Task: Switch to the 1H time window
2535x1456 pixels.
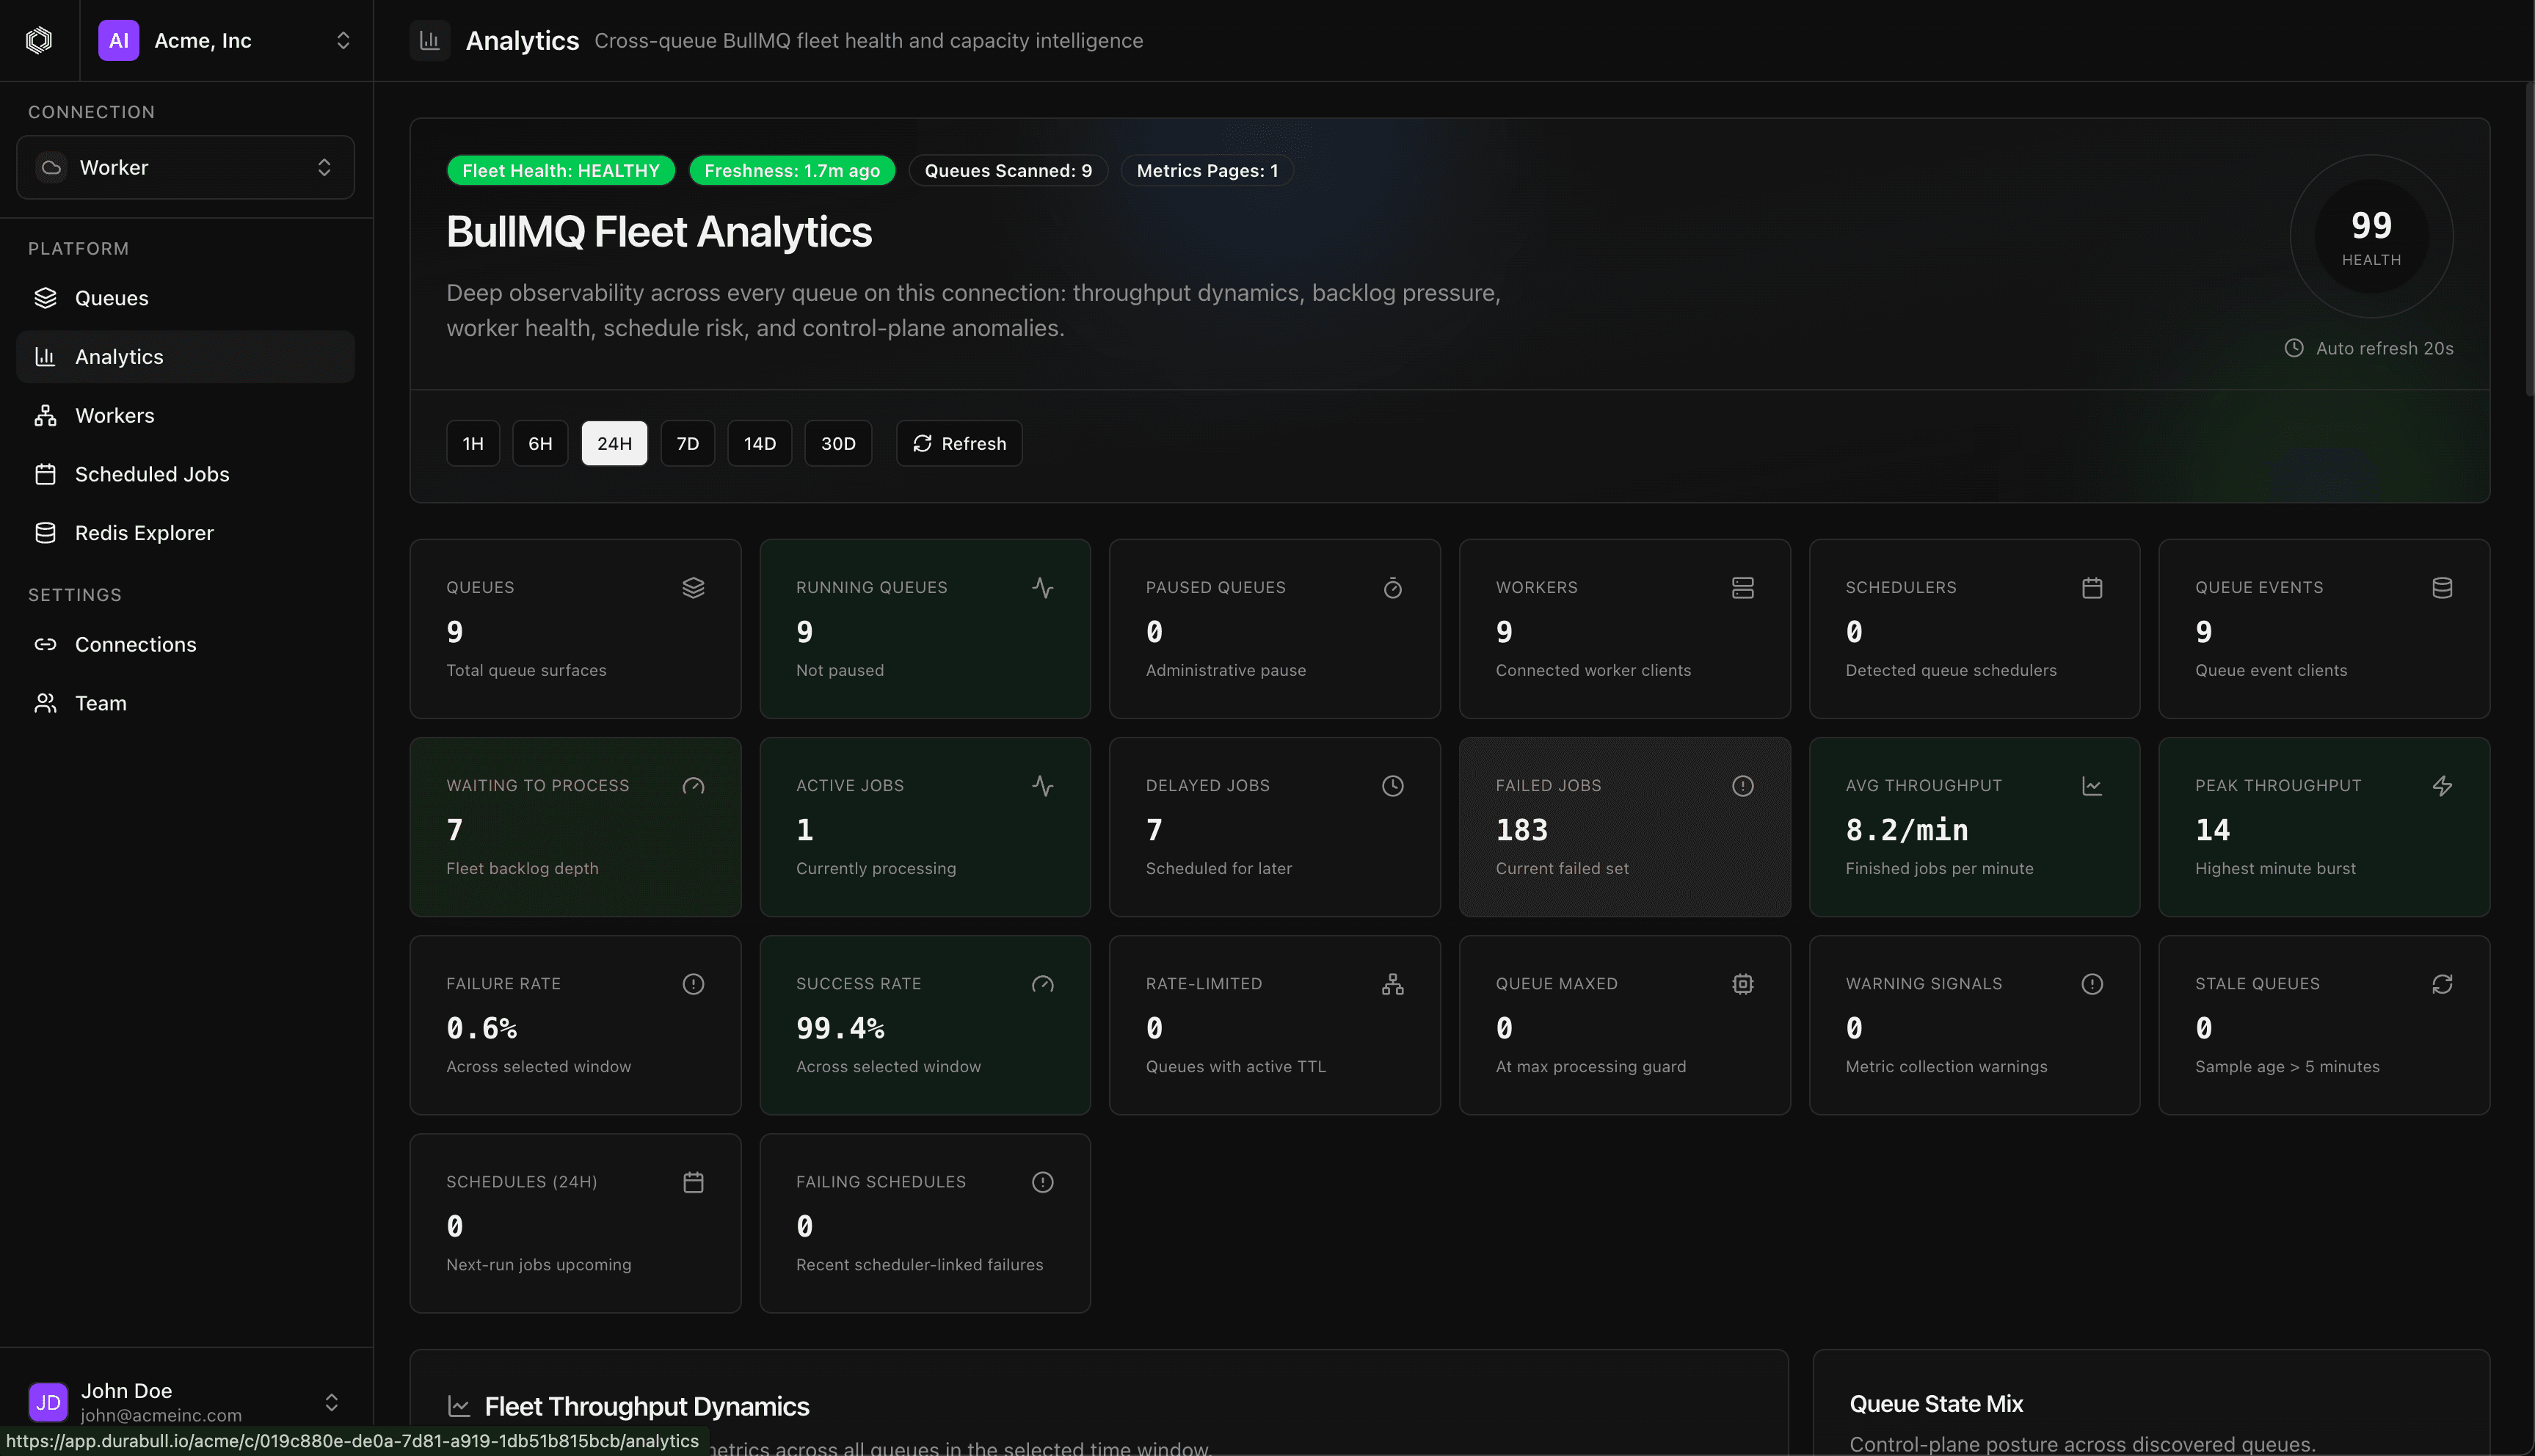Action: (472, 443)
